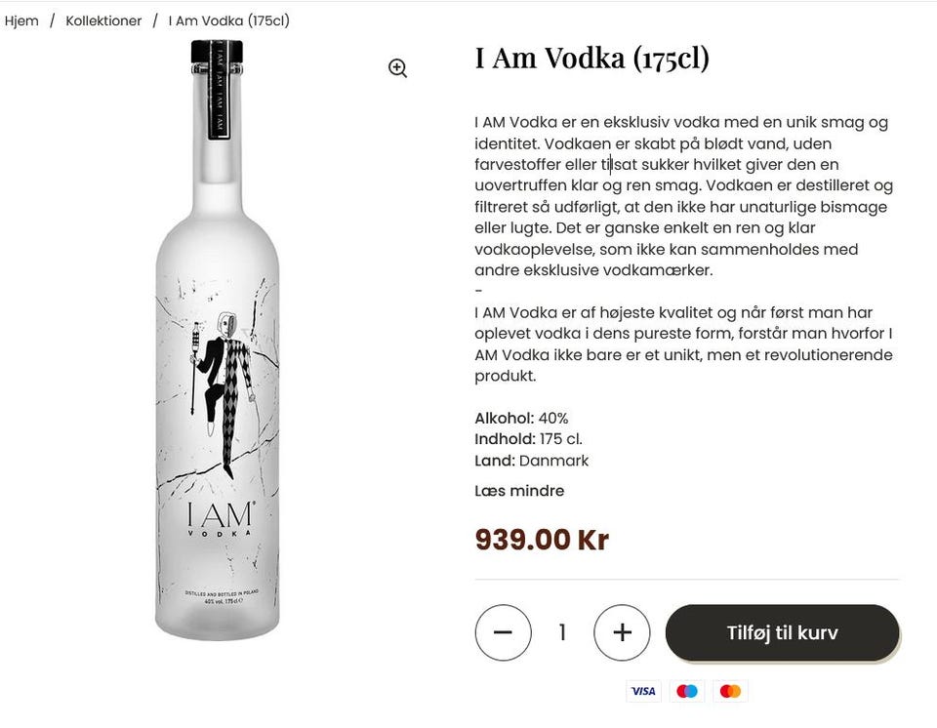Decrease quantity with the minus button
The height and width of the screenshot is (728, 937).
click(x=503, y=632)
